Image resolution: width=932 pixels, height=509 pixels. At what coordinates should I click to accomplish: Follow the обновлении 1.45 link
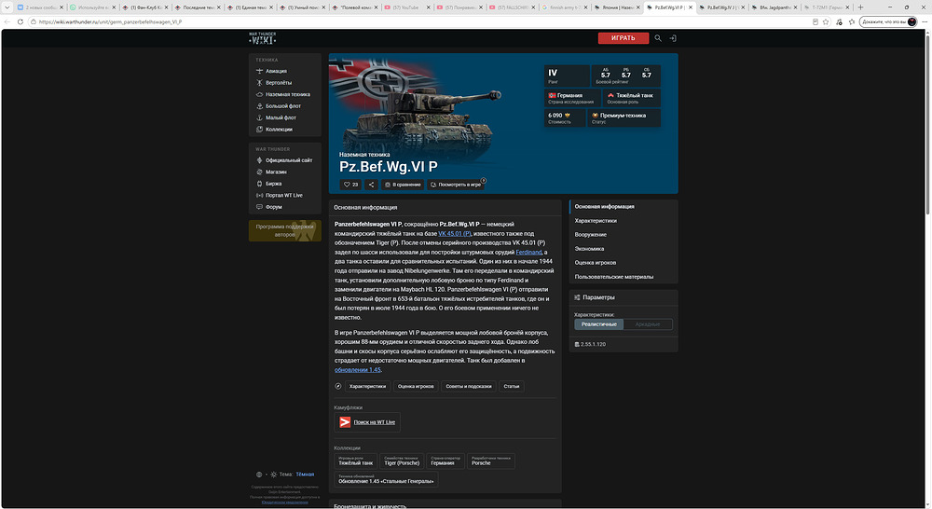(x=357, y=370)
